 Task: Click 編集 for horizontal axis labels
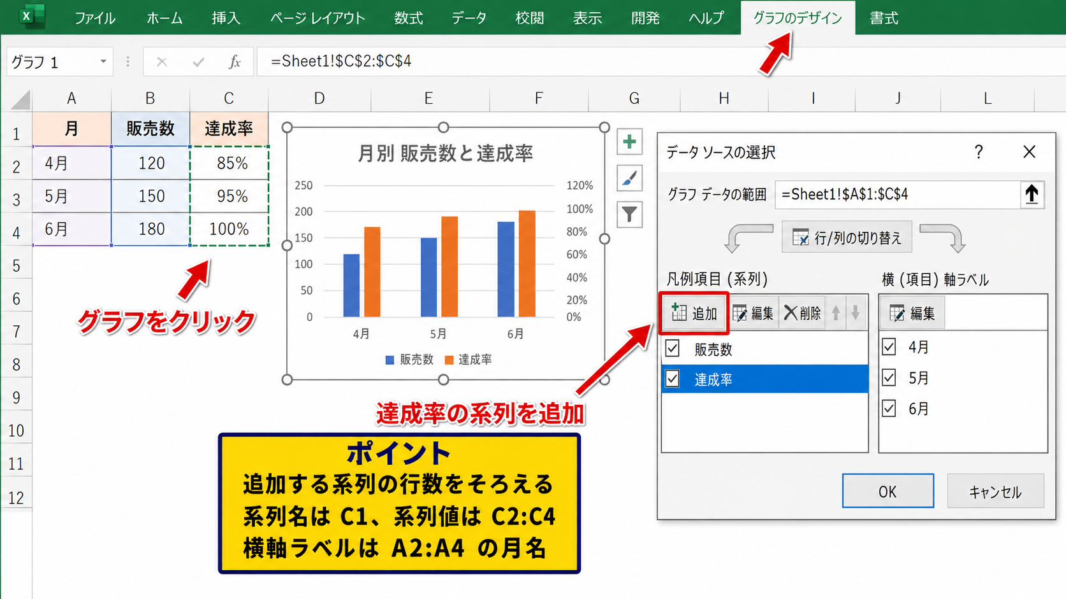(x=913, y=313)
